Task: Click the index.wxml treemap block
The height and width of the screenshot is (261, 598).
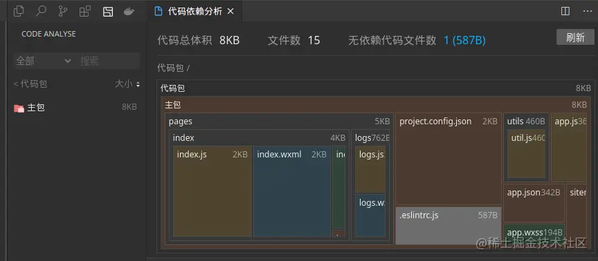Action: [292, 191]
